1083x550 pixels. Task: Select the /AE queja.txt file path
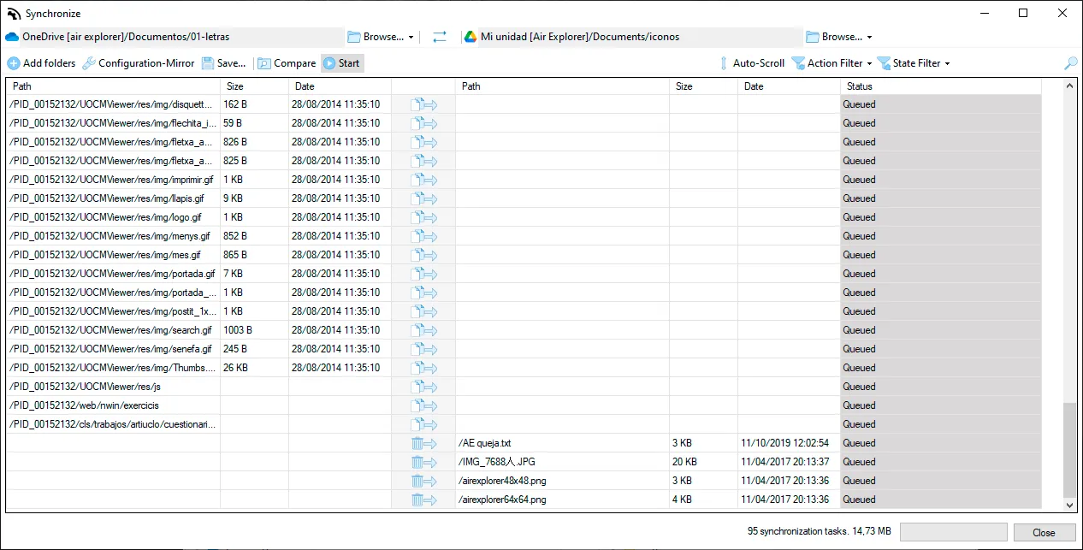(x=485, y=443)
